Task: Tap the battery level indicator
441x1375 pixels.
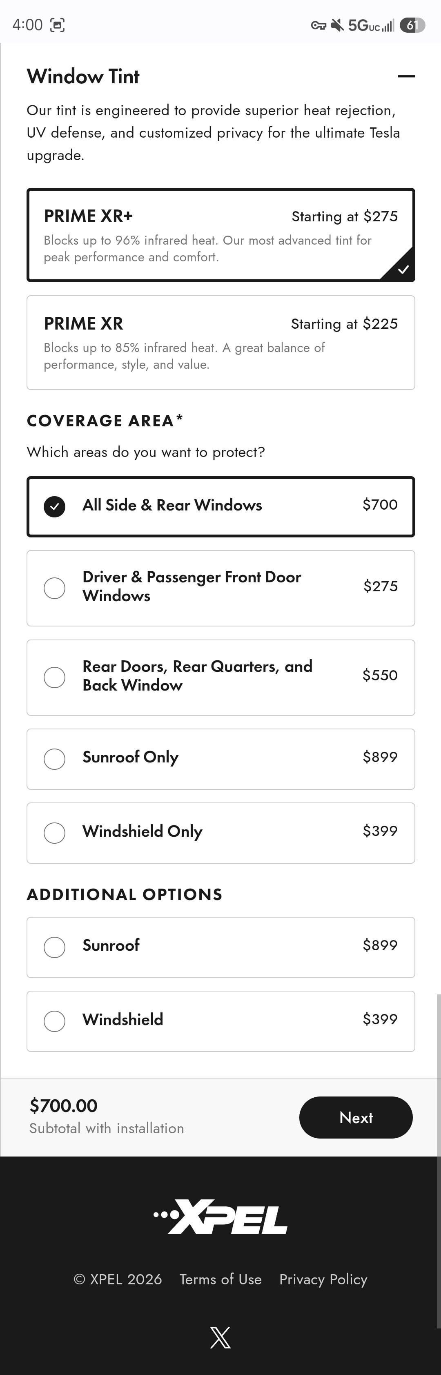Action: pyautogui.click(x=412, y=25)
